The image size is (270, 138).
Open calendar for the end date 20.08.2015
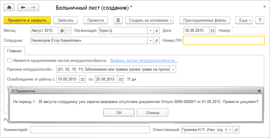pos(121,79)
